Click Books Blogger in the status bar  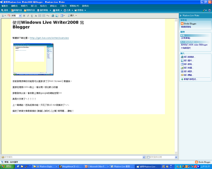[x=203, y=162]
